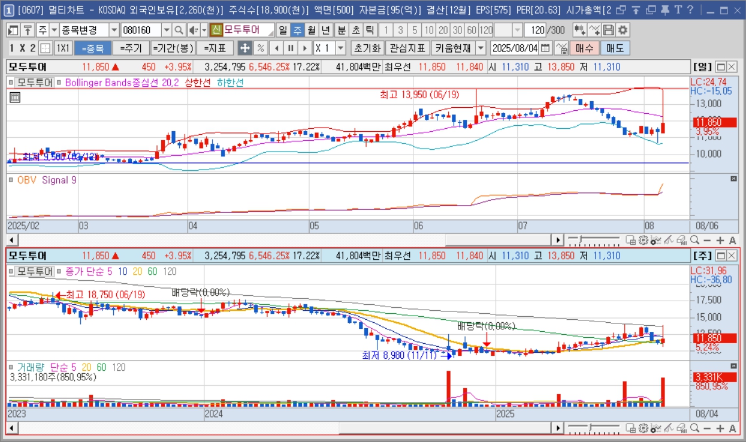
Task: Switch to tick (틱) period
Action: pyautogui.click(x=370, y=30)
